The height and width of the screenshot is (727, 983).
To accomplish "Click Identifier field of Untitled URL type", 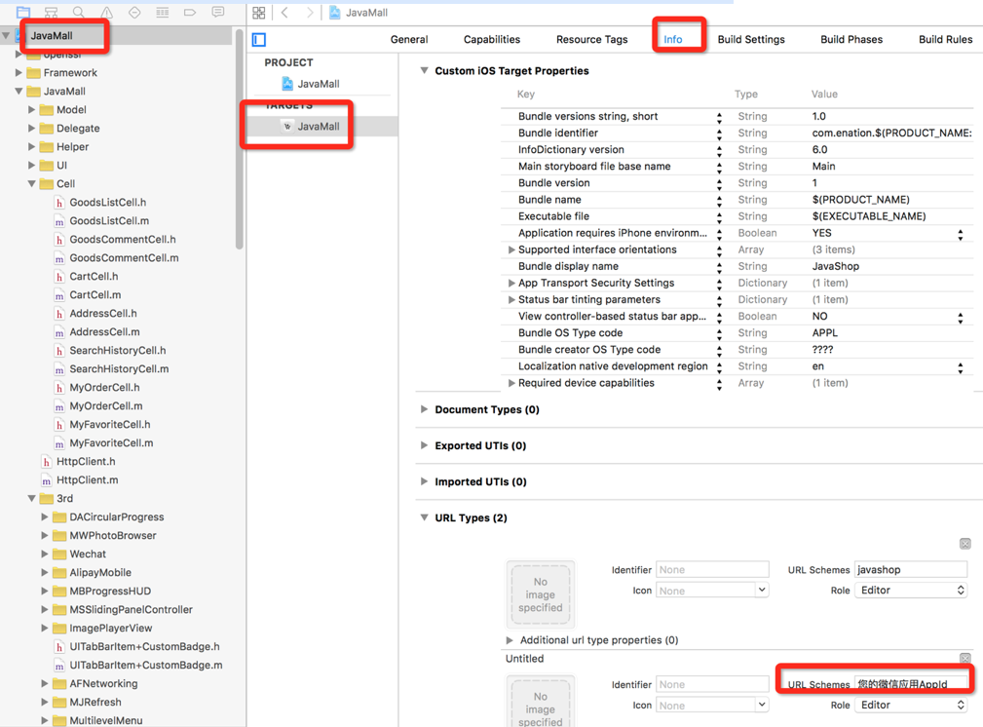I will click(712, 684).
